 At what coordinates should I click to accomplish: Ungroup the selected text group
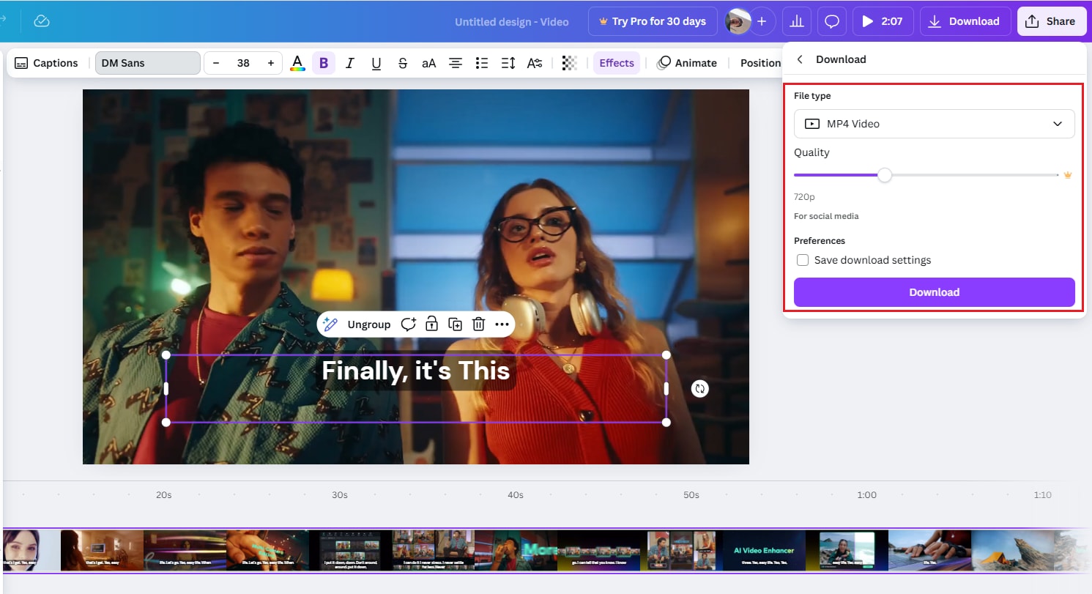(x=369, y=324)
